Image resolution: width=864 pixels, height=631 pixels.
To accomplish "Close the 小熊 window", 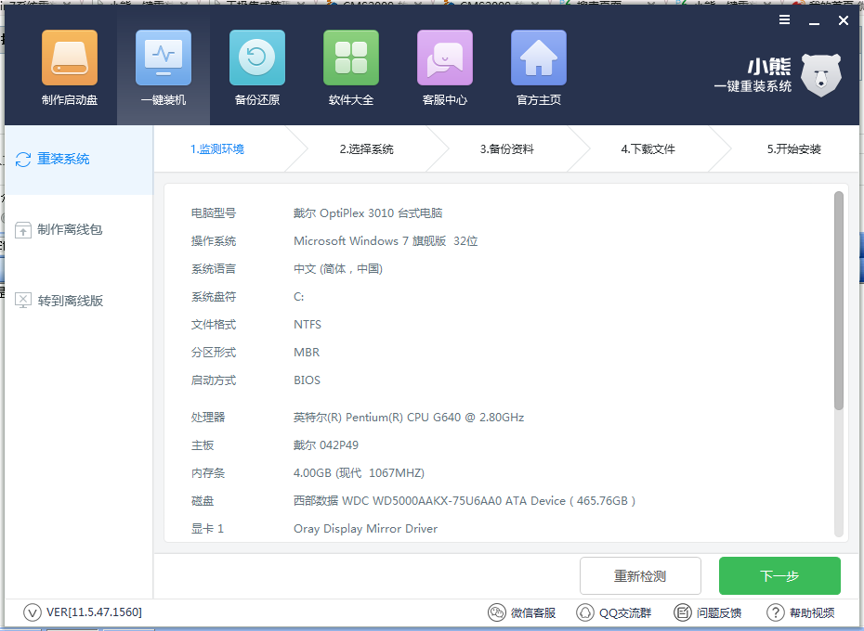I will tap(844, 20).
